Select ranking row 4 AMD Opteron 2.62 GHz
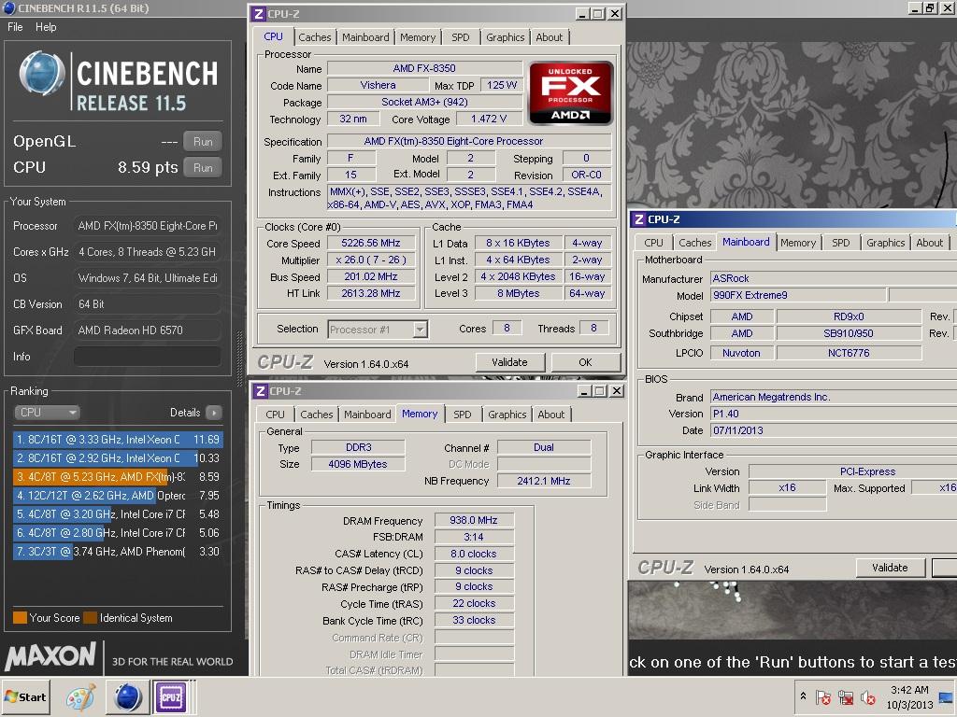This screenshot has width=957, height=717. 118,496
